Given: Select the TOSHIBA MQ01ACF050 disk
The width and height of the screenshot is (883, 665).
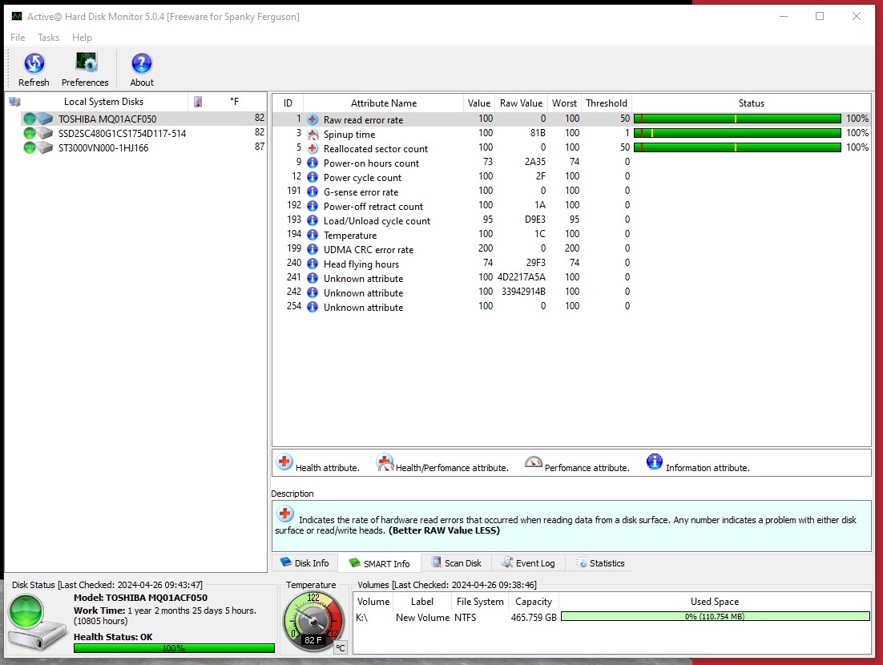Looking at the screenshot, I should (x=107, y=119).
